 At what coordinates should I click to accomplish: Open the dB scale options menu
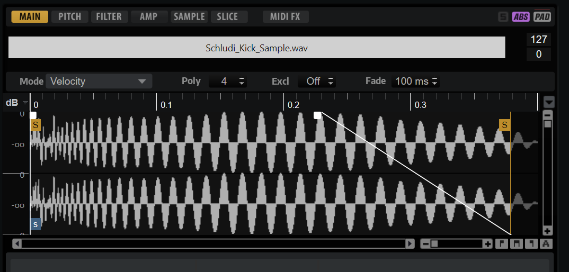pos(25,103)
